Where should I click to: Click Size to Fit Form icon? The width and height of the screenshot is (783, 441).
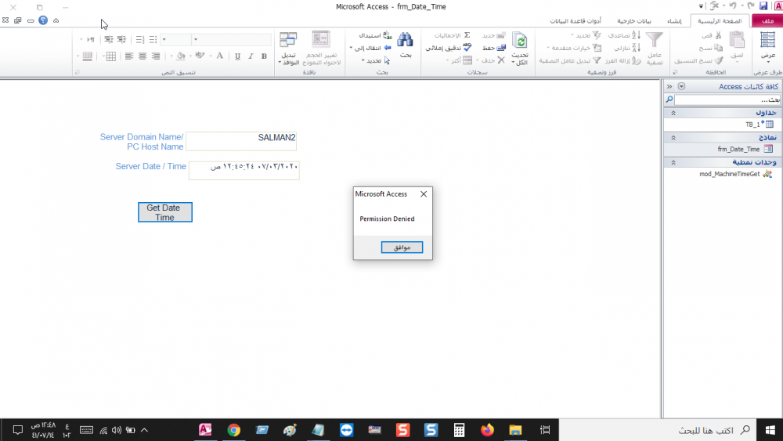tap(320, 39)
